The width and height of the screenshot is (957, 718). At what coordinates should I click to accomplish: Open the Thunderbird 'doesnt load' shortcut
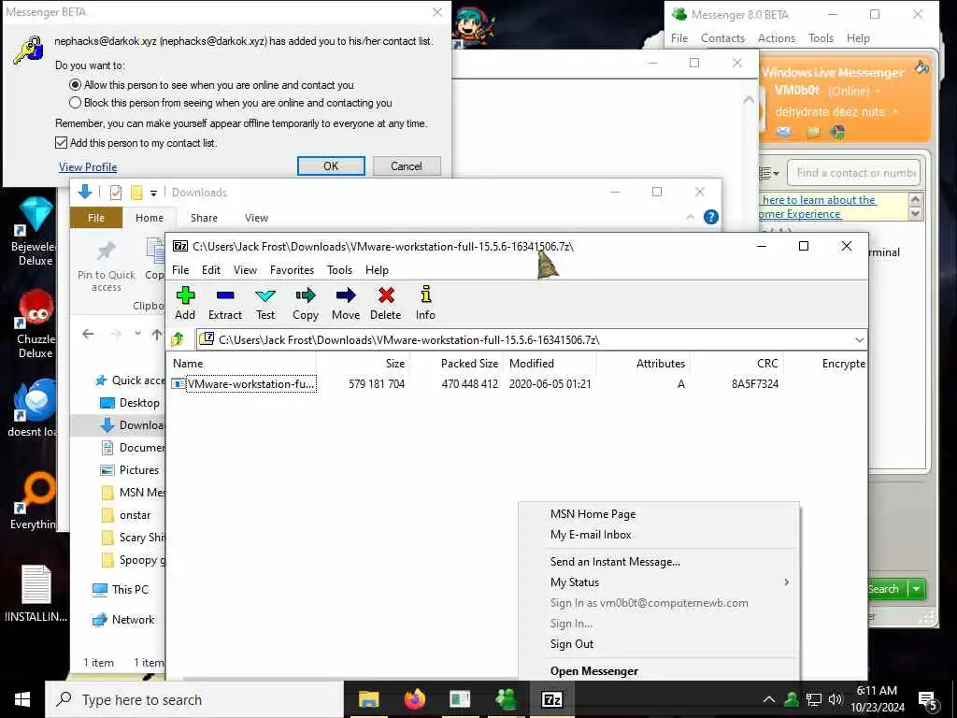pyautogui.click(x=34, y=408)
